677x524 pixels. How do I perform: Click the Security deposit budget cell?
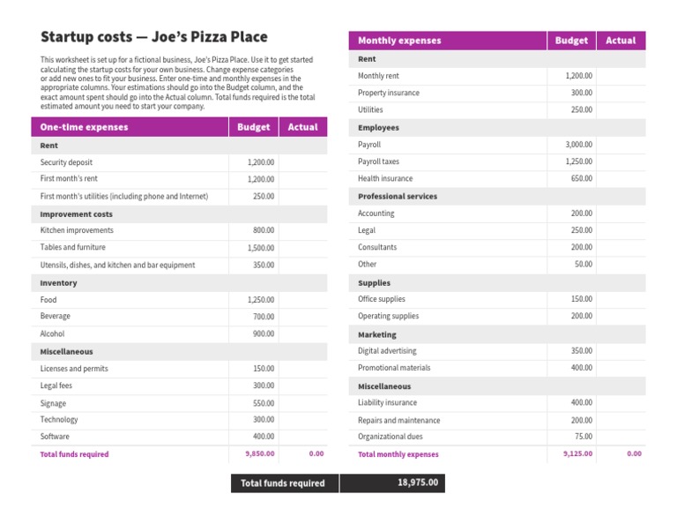[x=261, y=162]
